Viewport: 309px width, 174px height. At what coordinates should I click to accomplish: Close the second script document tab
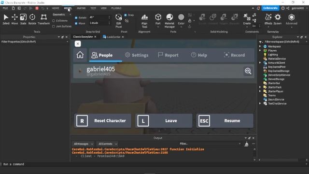pyautogui.click(x=123, y=37)
